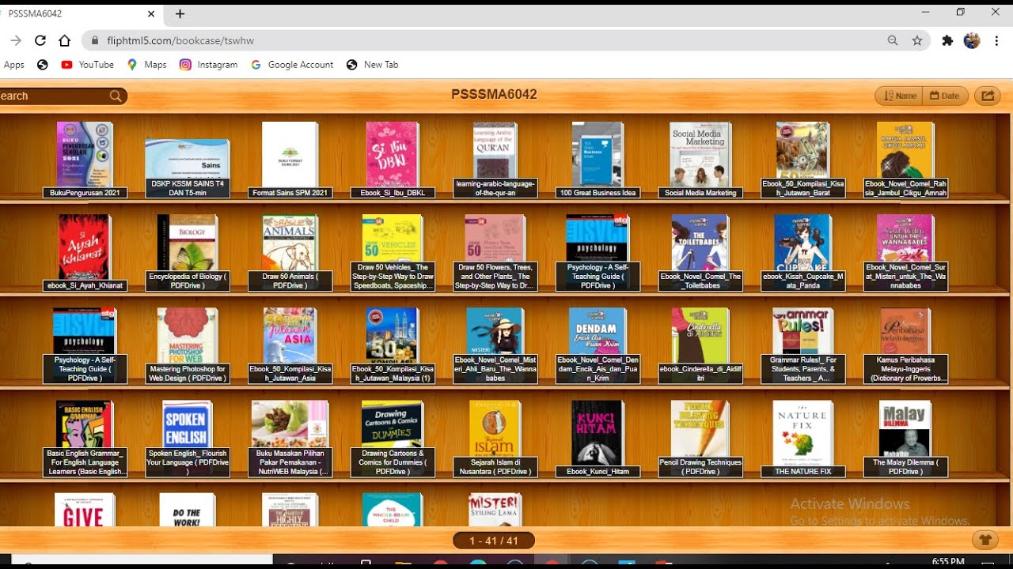Screen dimensions: 1013x569
Task: Open Sejarah Islam di Nusantara book
Action: (495, 439)
